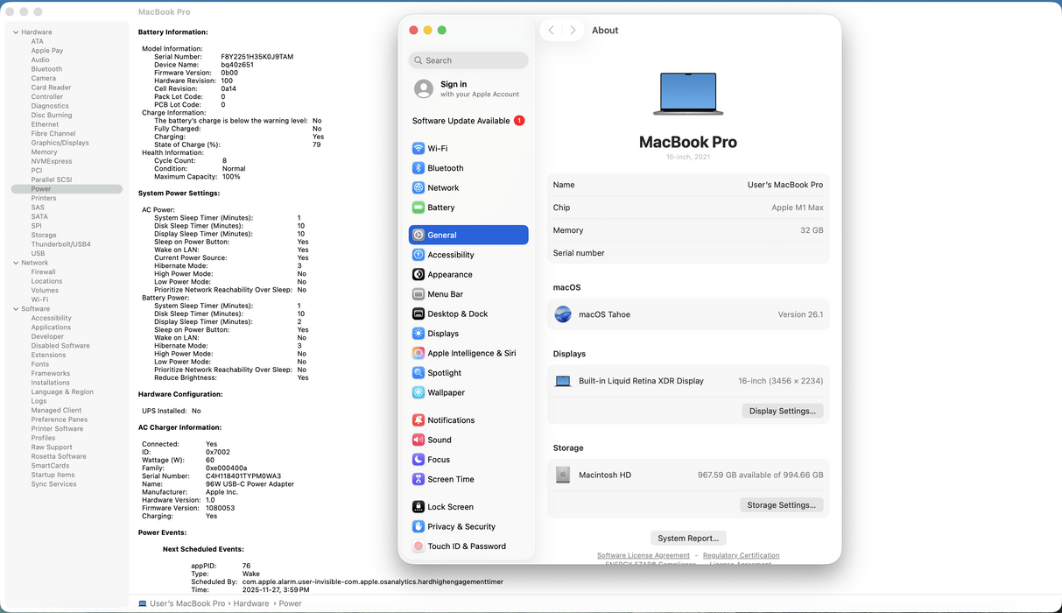The height and width of the screenshot is (613, 1062).
Task: Open Display Settings button
Action: (x=783, y=411)
